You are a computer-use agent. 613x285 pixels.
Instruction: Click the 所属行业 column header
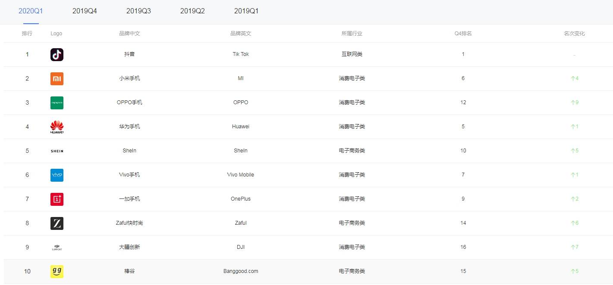pyautogui.click(x=352, y=34)
